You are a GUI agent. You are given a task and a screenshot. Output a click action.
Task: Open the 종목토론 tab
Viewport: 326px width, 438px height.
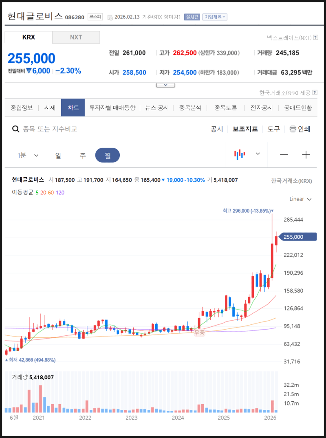click(226, 108)
